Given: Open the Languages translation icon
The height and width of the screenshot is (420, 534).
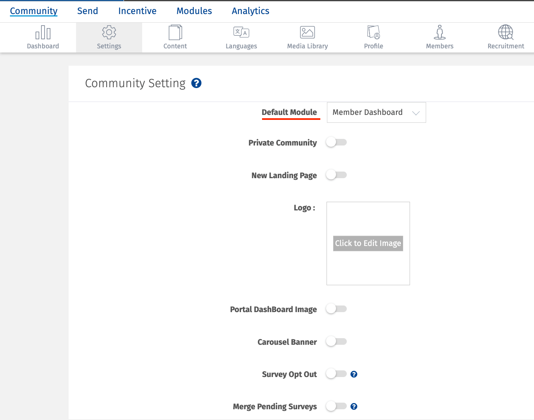Looking at the screenshot, I should pos(241,36).
